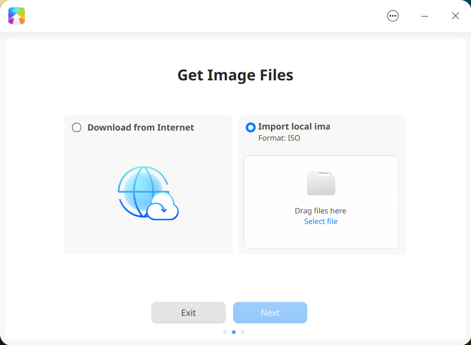471x345 pixels.
Task: Open the three-dots options menu
Action: (393, 16)
